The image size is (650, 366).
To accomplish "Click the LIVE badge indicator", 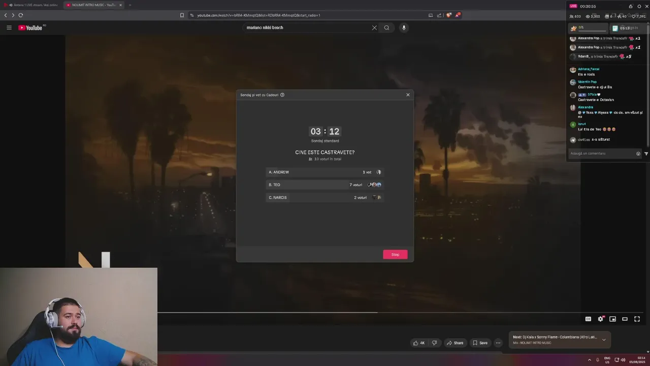I will pos(573,6).
